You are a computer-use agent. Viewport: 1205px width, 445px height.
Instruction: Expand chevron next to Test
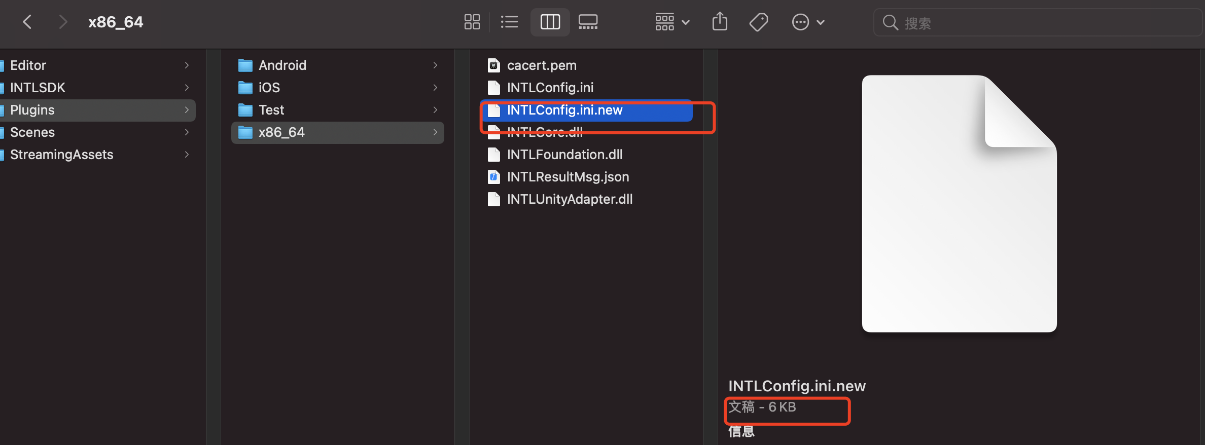(x=435, y=110)
